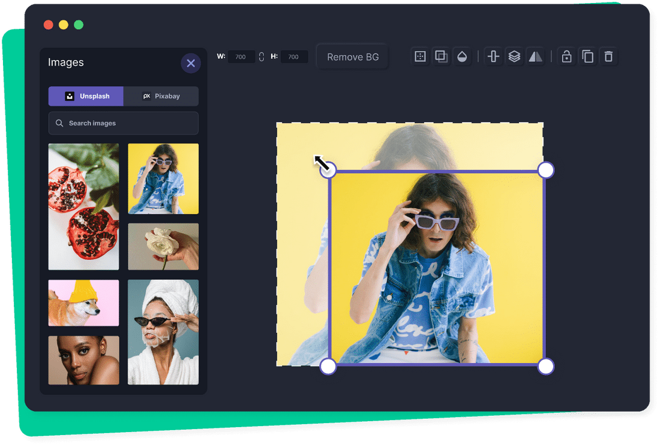Lock the selected element
This screenshot has height=447, width=660.
(x=566, y=56)
